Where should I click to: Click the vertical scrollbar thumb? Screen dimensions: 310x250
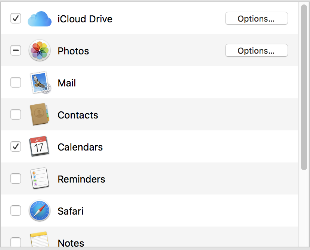point(304,87)
